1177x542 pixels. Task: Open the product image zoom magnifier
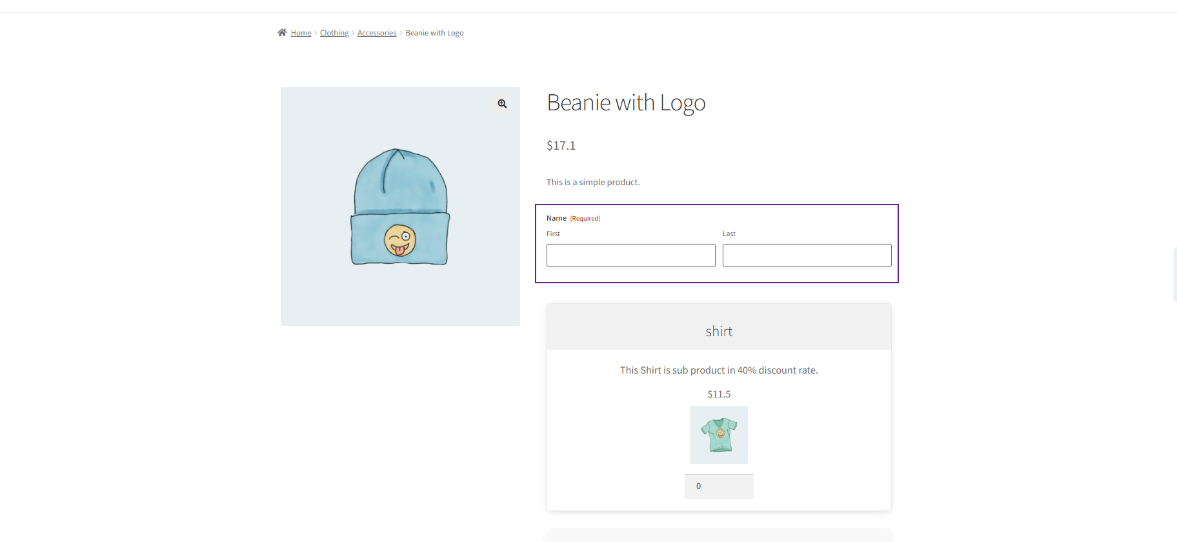coord(502,104)
